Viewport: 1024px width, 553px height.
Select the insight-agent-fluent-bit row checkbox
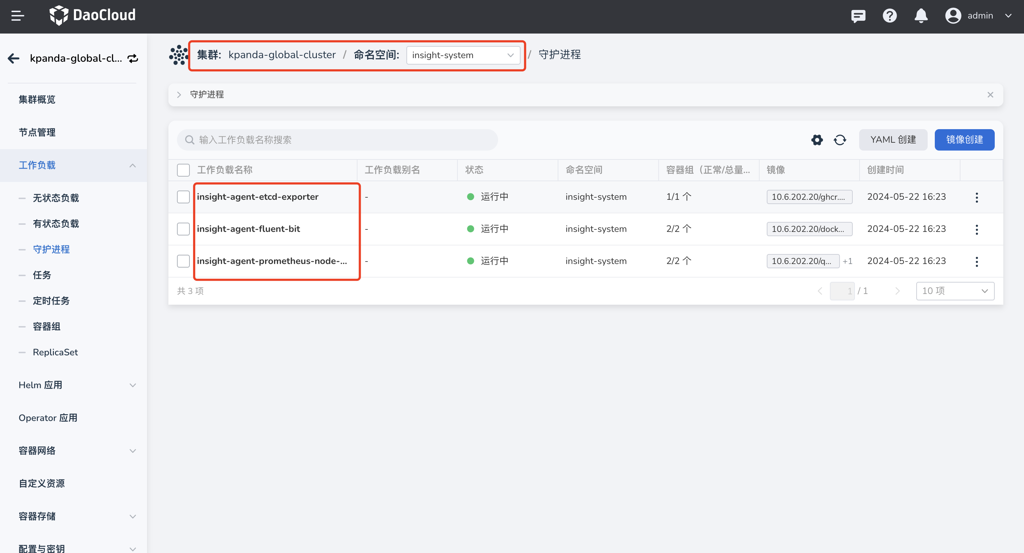click(183, 229)
